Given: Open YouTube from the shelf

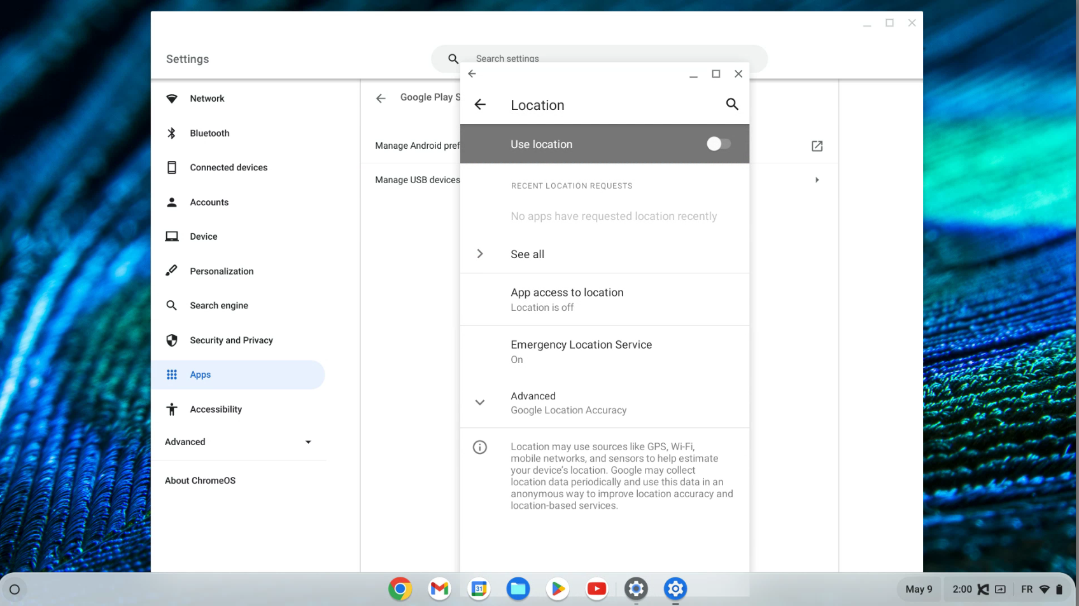Looking at the screenshot, I should coord(596,589).
